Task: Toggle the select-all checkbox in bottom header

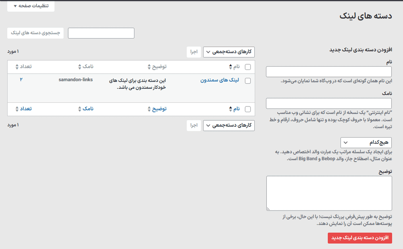Action: pos(248,109)
